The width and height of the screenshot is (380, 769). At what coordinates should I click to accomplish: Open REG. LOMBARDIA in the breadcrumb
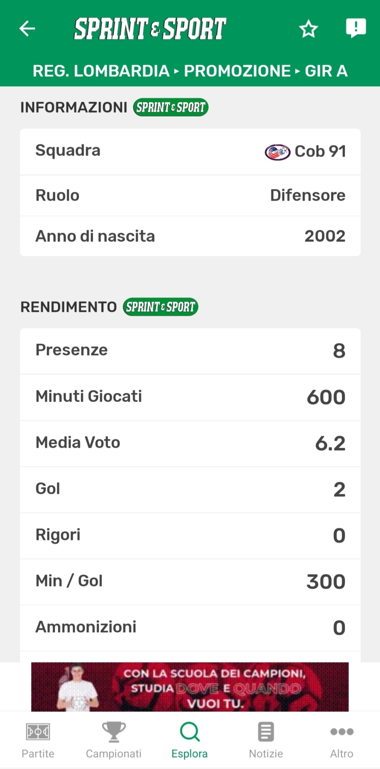coord(101,71)
